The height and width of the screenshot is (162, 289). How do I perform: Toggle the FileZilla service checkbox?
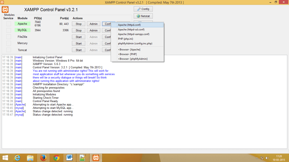click(9, 37)
